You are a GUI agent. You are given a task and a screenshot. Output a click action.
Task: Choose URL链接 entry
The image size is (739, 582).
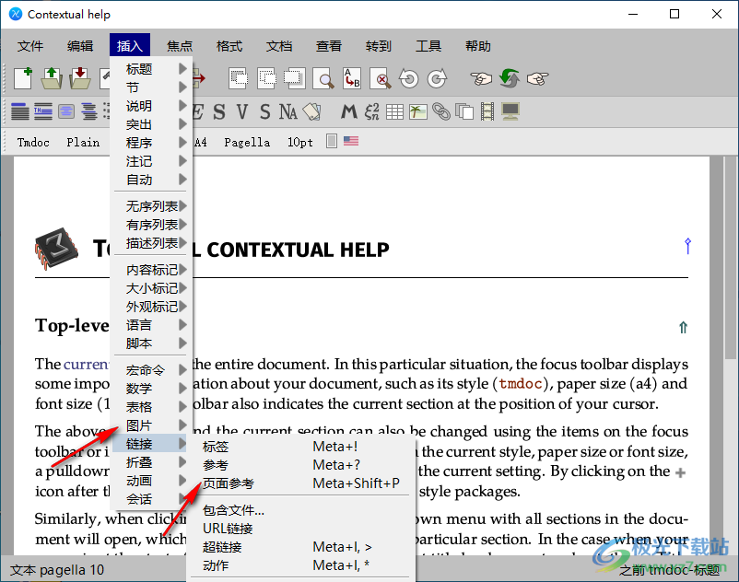point(300,529)
